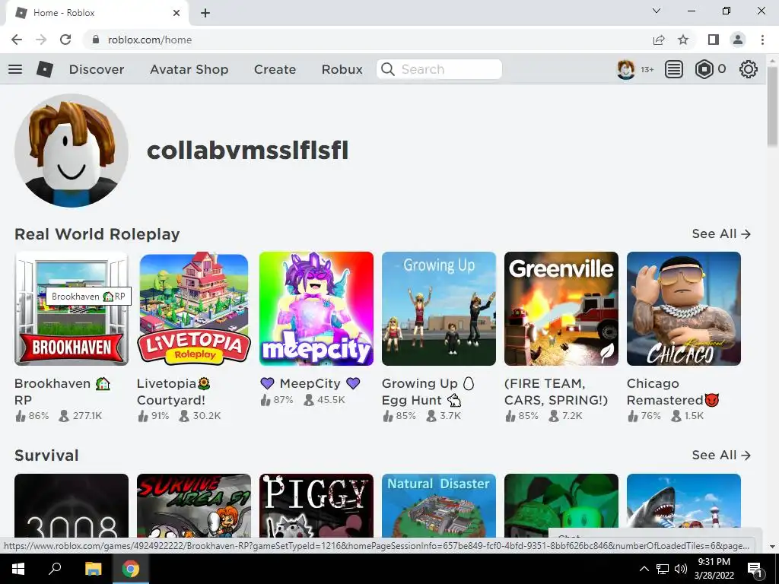Open the 3008 survival game thumbnail
The height and width of the screenshot is (584, 779).
coord(72,506)
